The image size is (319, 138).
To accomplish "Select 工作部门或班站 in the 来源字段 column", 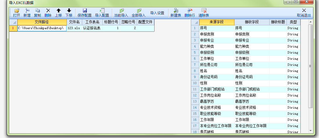I will tap(217, 89).
